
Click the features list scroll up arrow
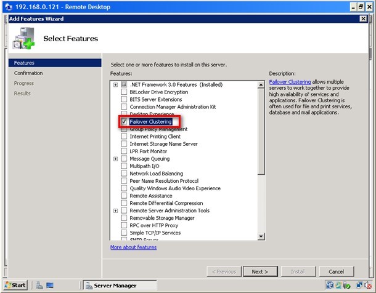tap(261, 85)
